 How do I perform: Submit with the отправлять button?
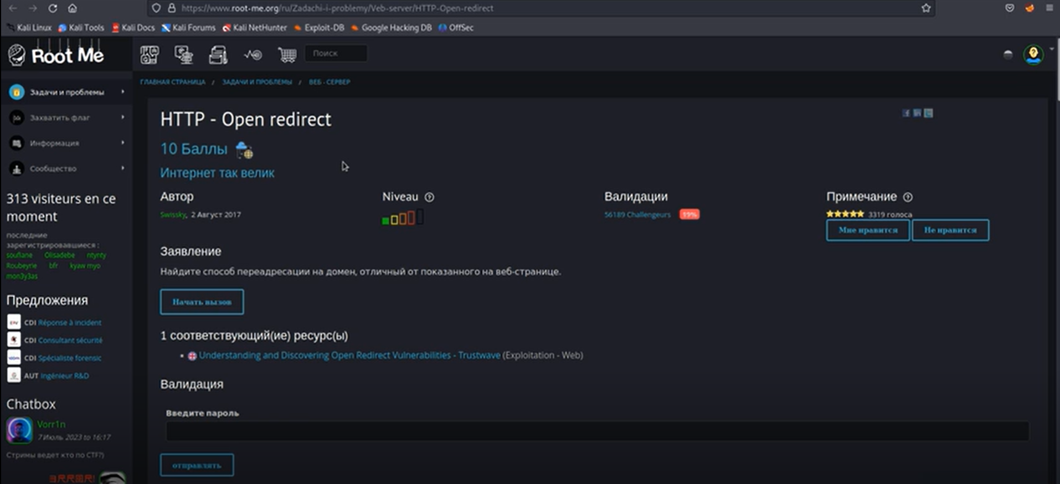[197, 465]
